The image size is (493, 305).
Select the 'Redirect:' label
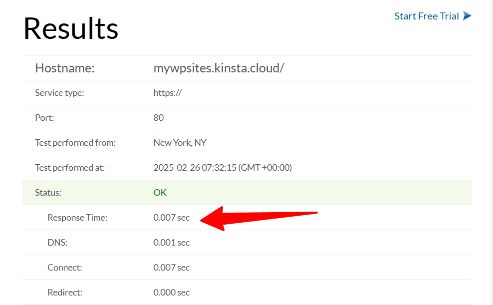click(65, 293)
